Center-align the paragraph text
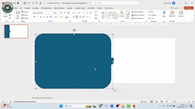This screenshot has height=109, width=195. pyautogui.click(x=77, y=17)
